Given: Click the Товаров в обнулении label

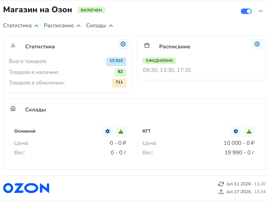Looking at the screenshot, I should (37, 83).
